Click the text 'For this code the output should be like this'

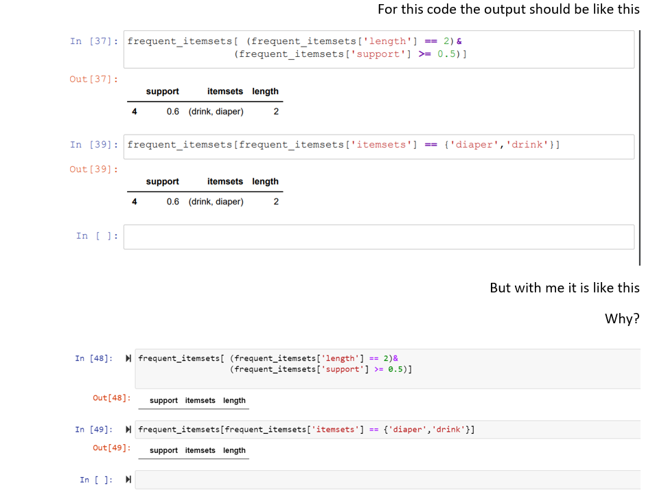click(x=509, y=10)
